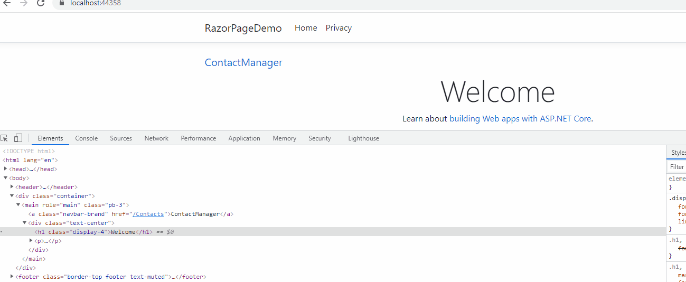This screenshot has width=686, height=282.
Task: Collapse the div class="text-center" node
Action: coord(24,223)
